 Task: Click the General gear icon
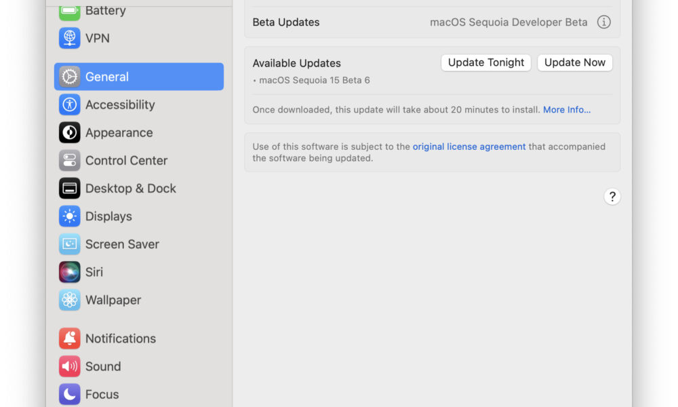pos(70,77)
